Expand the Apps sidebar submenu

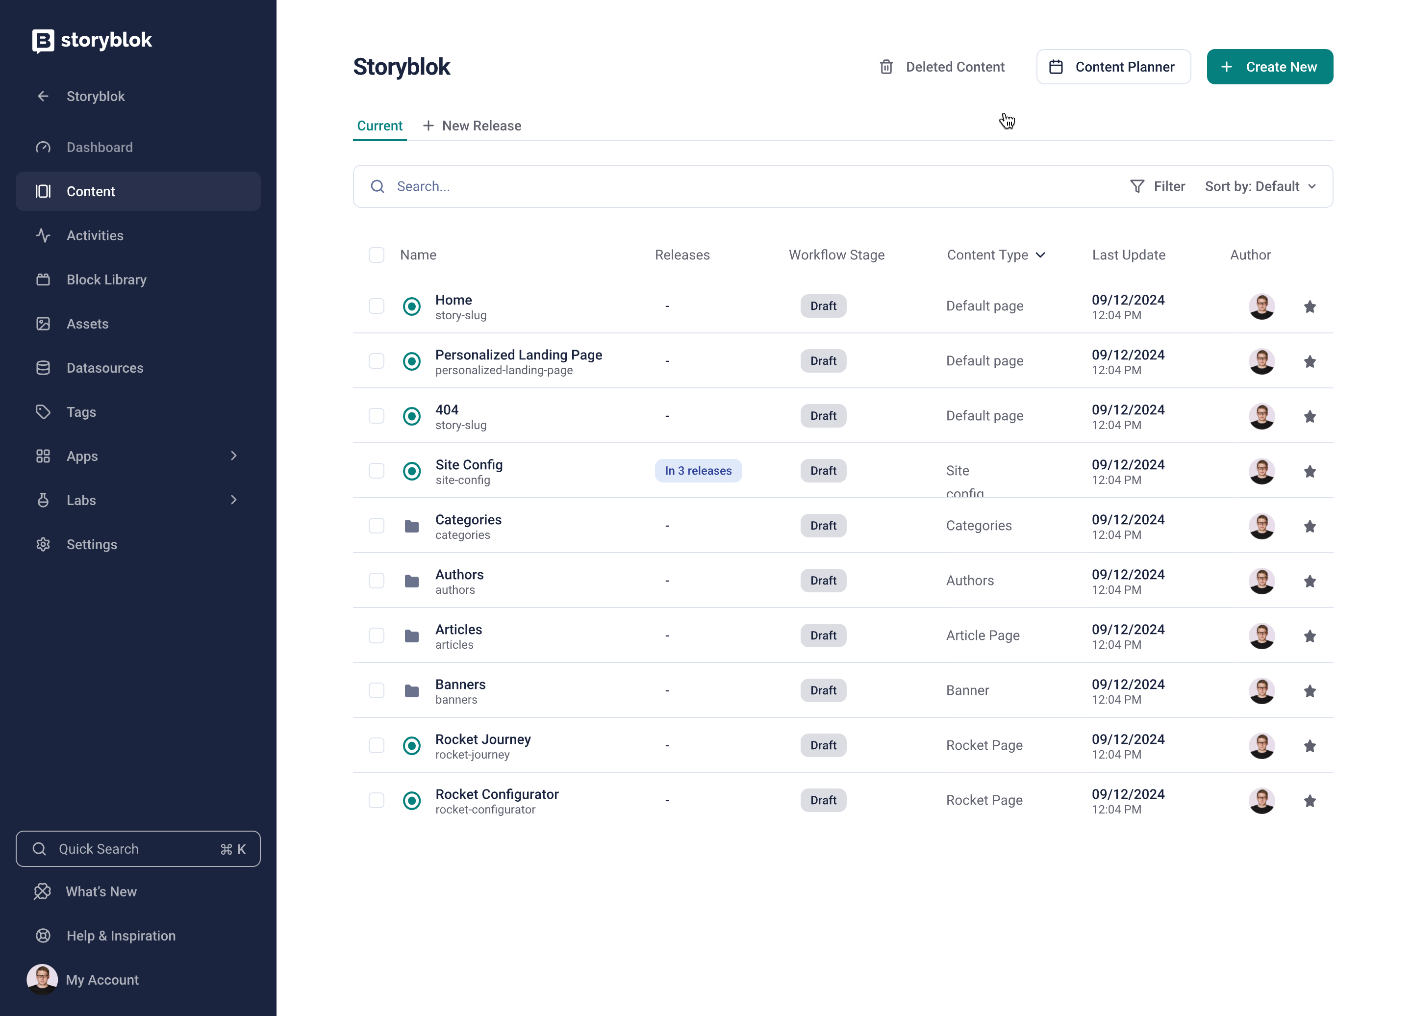[233, 456]
